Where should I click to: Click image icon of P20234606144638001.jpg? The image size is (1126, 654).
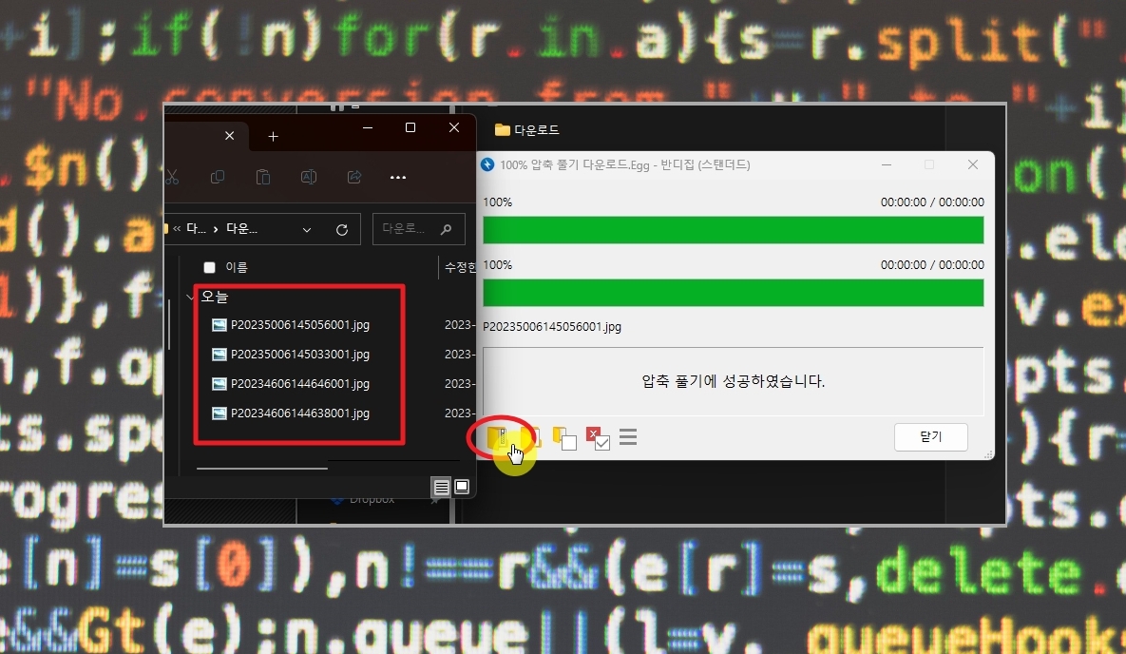coord(219,414)
